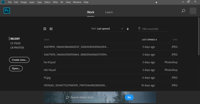Switch to grid thumbnail view
200x104 pixels.
point(45,29)
